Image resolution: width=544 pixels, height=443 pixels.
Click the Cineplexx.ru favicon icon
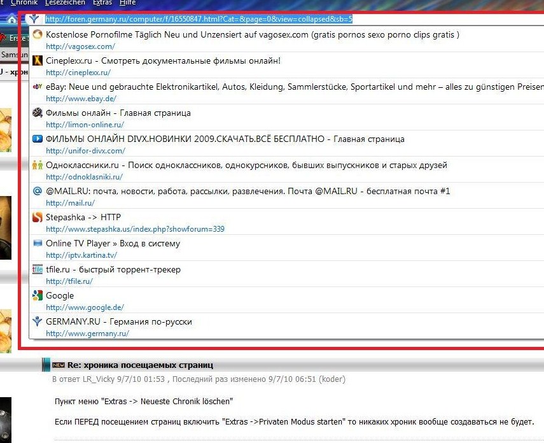[37, 60]
